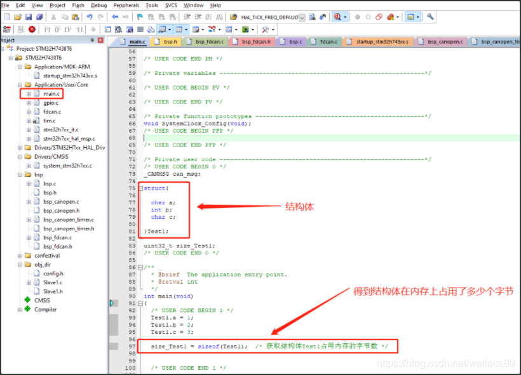Collapse the main function block at line 91
The height and width of the screenshot is (375, 521).
pyautogui.click(x=140, y=303)
